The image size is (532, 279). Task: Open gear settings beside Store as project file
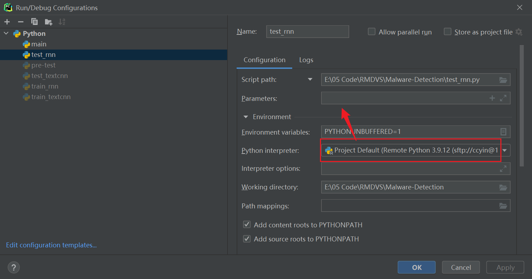coord(519,32)
